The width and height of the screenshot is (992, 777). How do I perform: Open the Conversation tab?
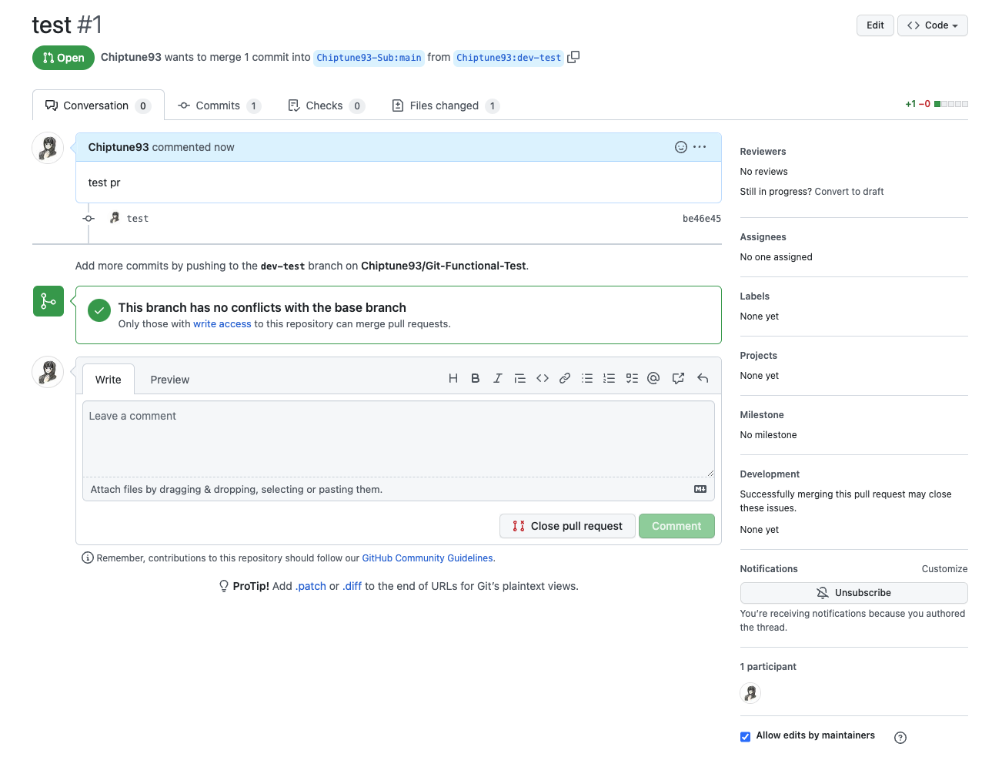pyautogui.click(x=98, y=105)
